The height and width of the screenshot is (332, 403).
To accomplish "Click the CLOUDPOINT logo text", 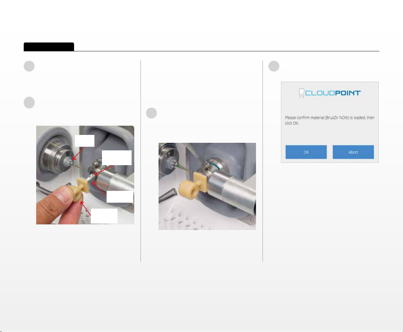I will click(x=333, y=93).
